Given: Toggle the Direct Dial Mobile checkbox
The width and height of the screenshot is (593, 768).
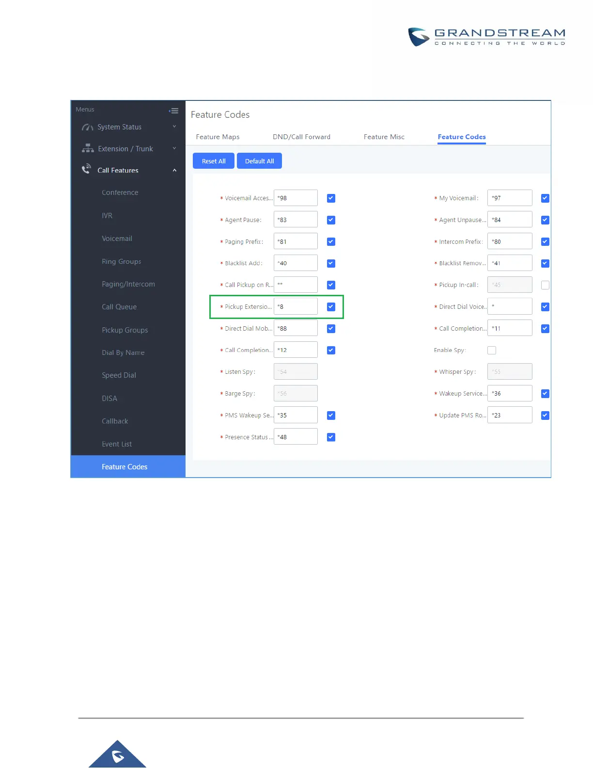Looking at the screenshot, I should pos(331,328).
